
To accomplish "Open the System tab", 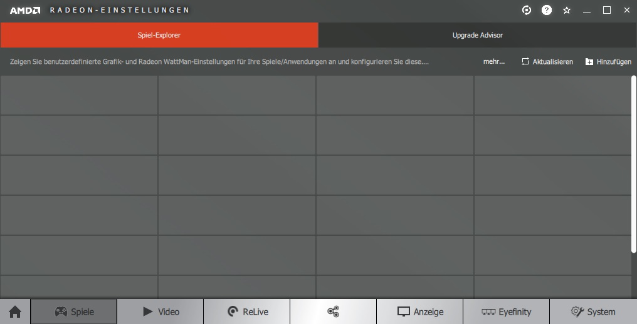I will pos(593,312).
